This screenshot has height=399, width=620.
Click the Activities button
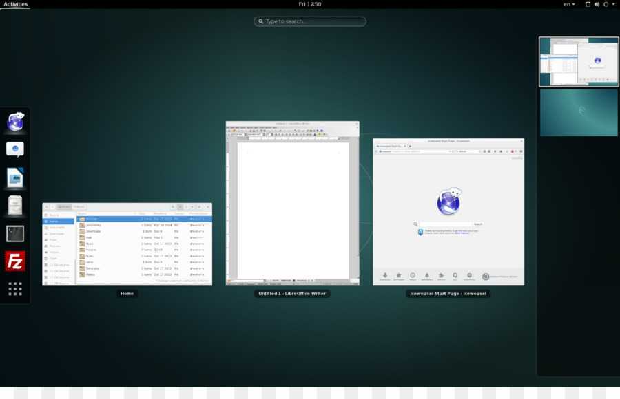pyautogui.click(x=15, y=4)
